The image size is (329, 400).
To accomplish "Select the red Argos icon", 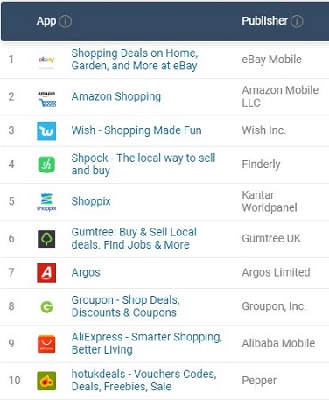I will (46, 273).
